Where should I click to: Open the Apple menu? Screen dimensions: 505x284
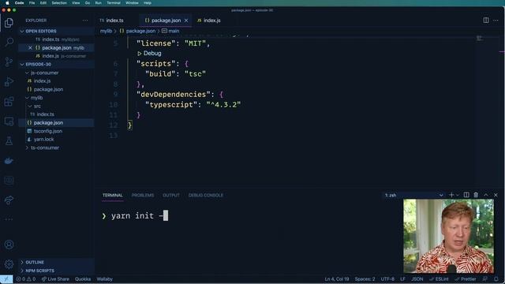(x=7, y=3)
